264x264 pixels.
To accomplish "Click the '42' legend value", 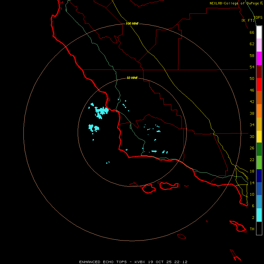I will (252, 102).
